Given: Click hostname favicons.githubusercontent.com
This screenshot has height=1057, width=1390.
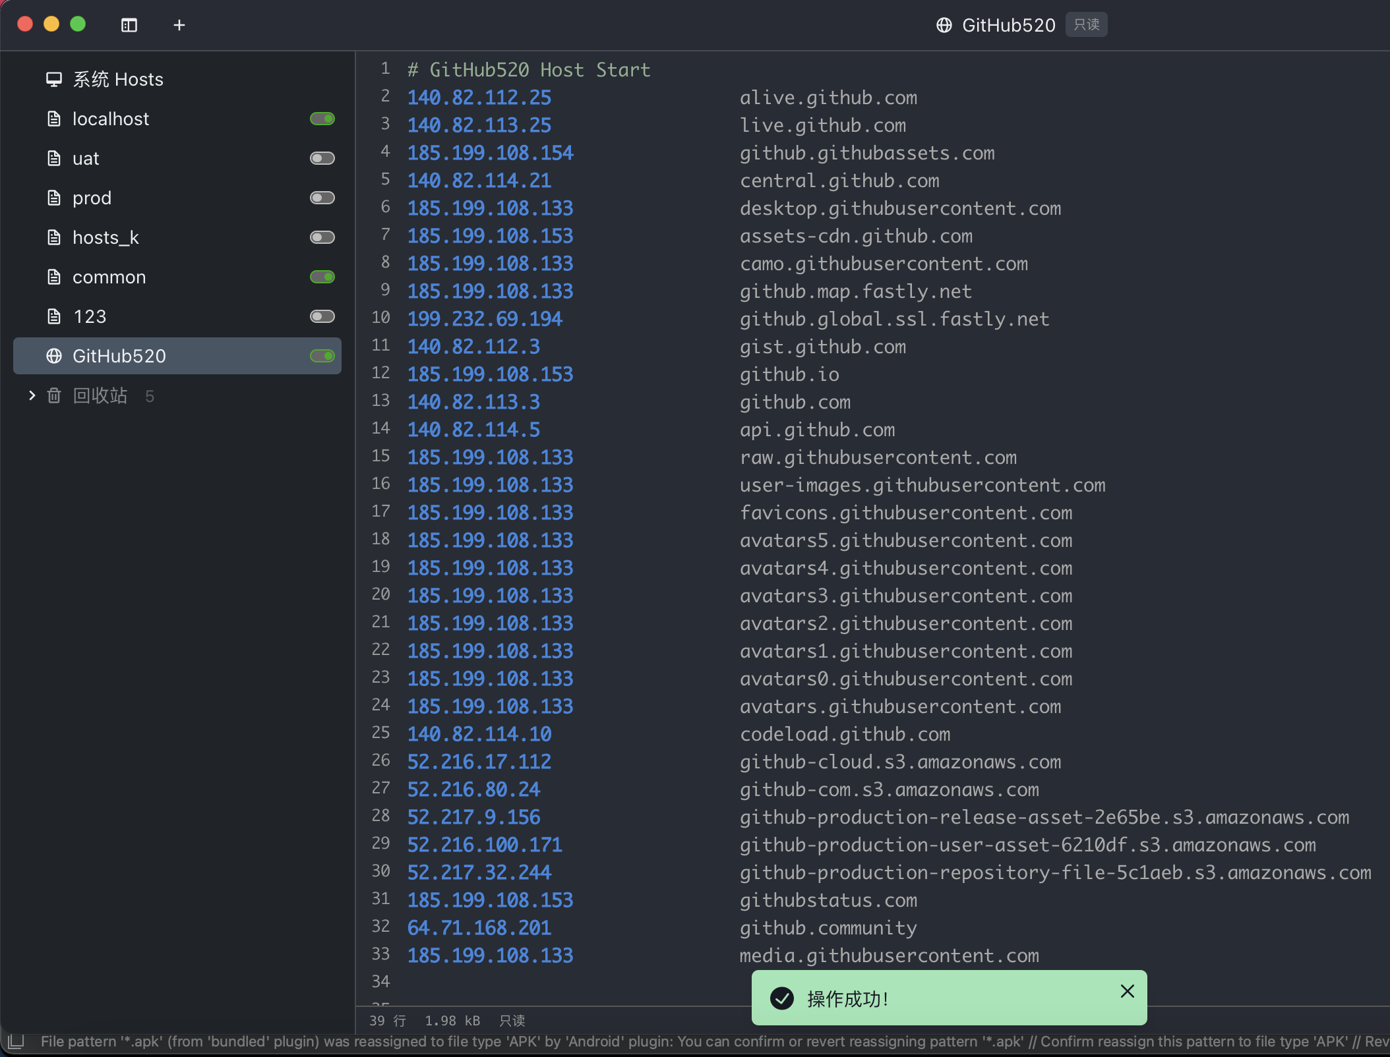Looking at the screenshot, I should (x=906, y=513).
